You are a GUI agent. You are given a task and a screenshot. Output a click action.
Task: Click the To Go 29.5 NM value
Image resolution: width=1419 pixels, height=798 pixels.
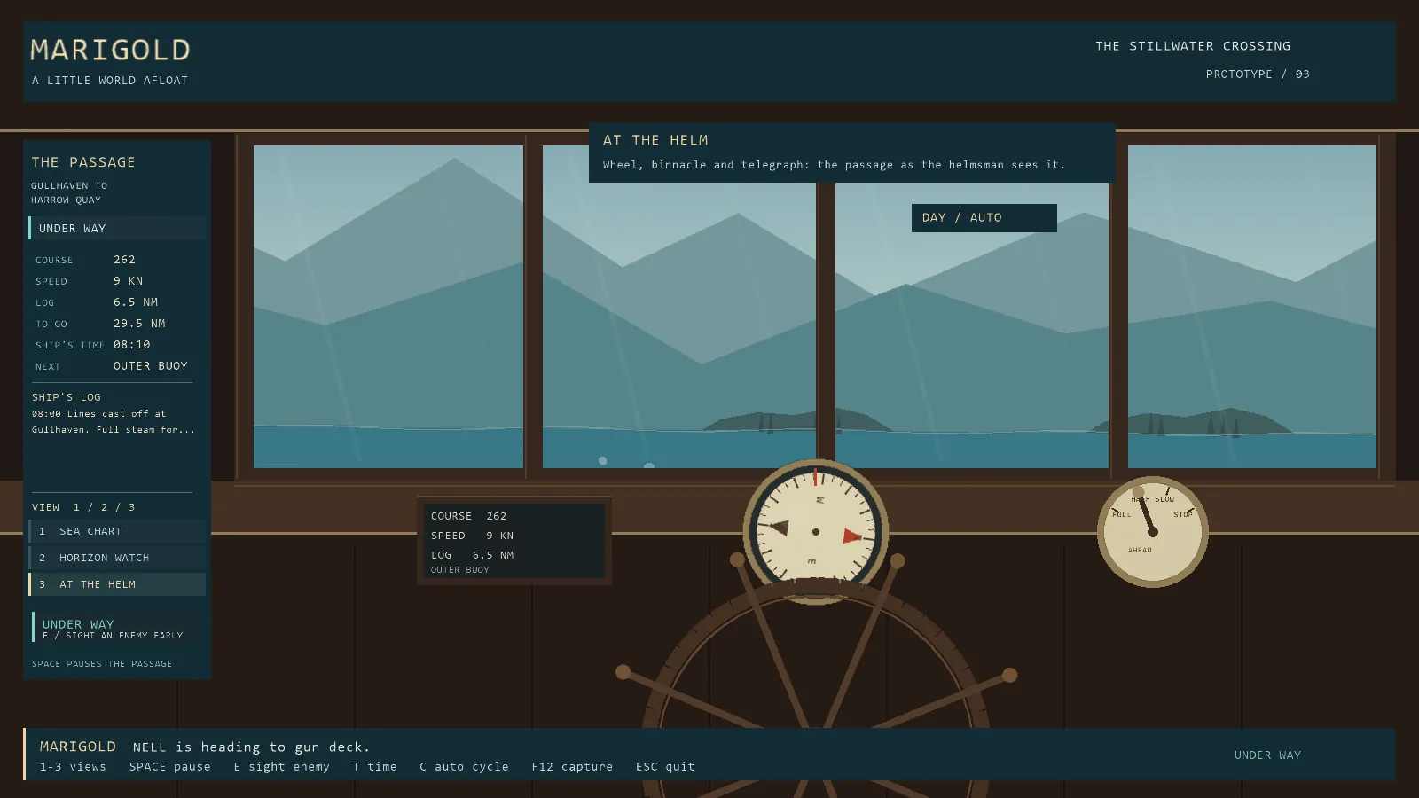pos(139,324)
